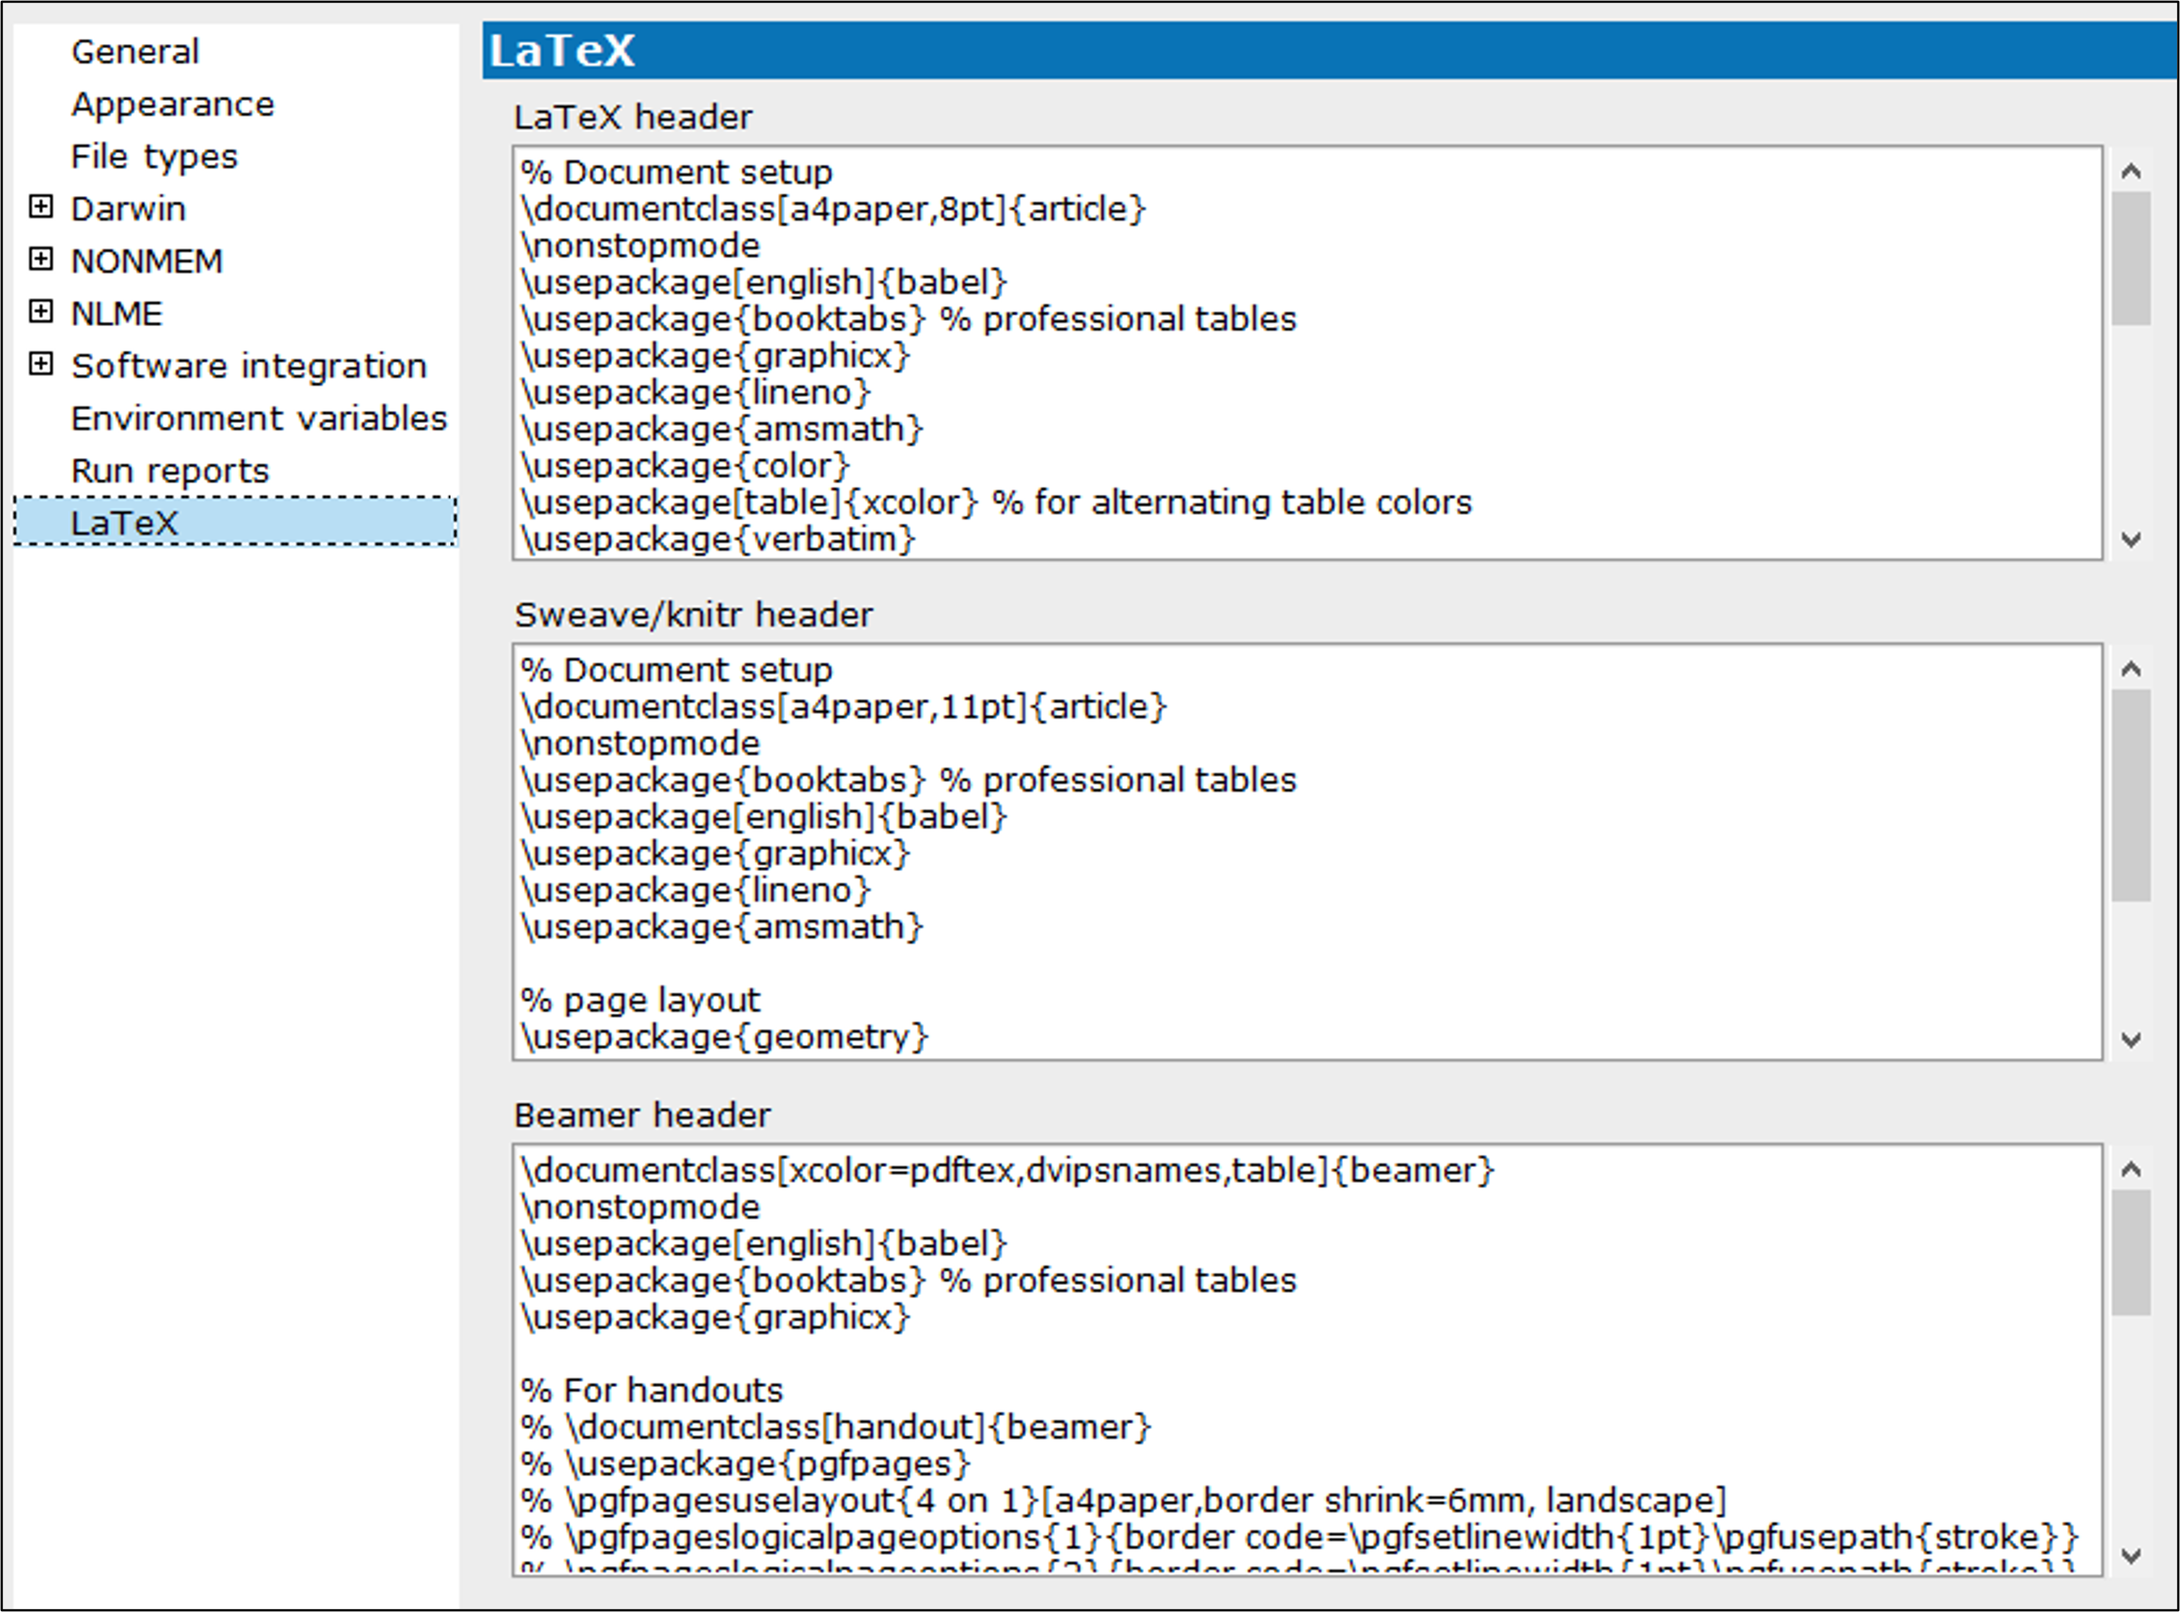Click the up arrow of the Beamer header scrollbar
The height and width of the screenshot is (1612, 2180).
2131,1169
